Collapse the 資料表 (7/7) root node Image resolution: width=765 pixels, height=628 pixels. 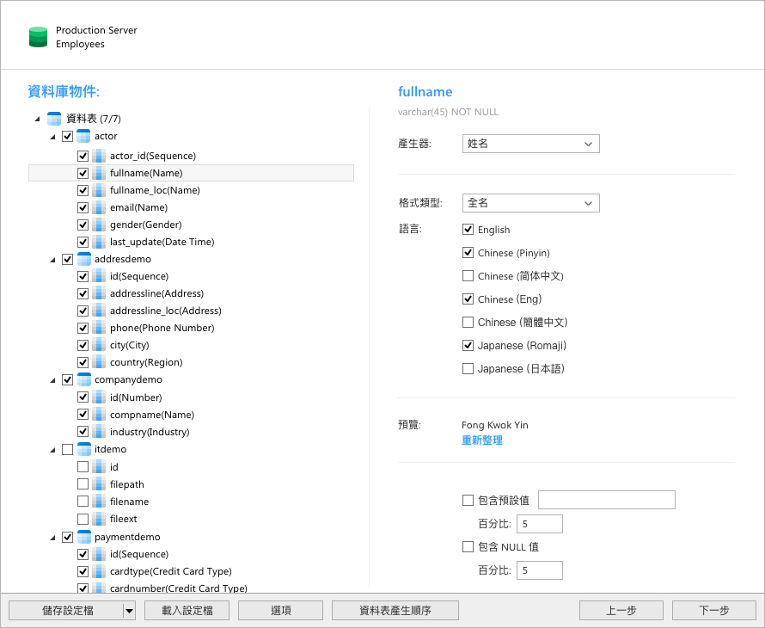tap(37, 119)
